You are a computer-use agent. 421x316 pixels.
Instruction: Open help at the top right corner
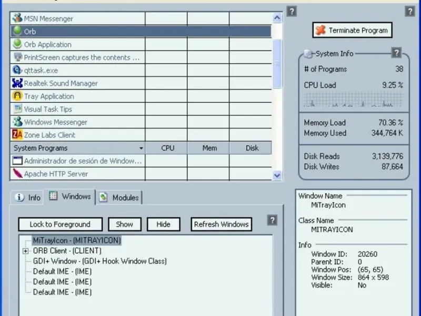click(x=410, y=11)
